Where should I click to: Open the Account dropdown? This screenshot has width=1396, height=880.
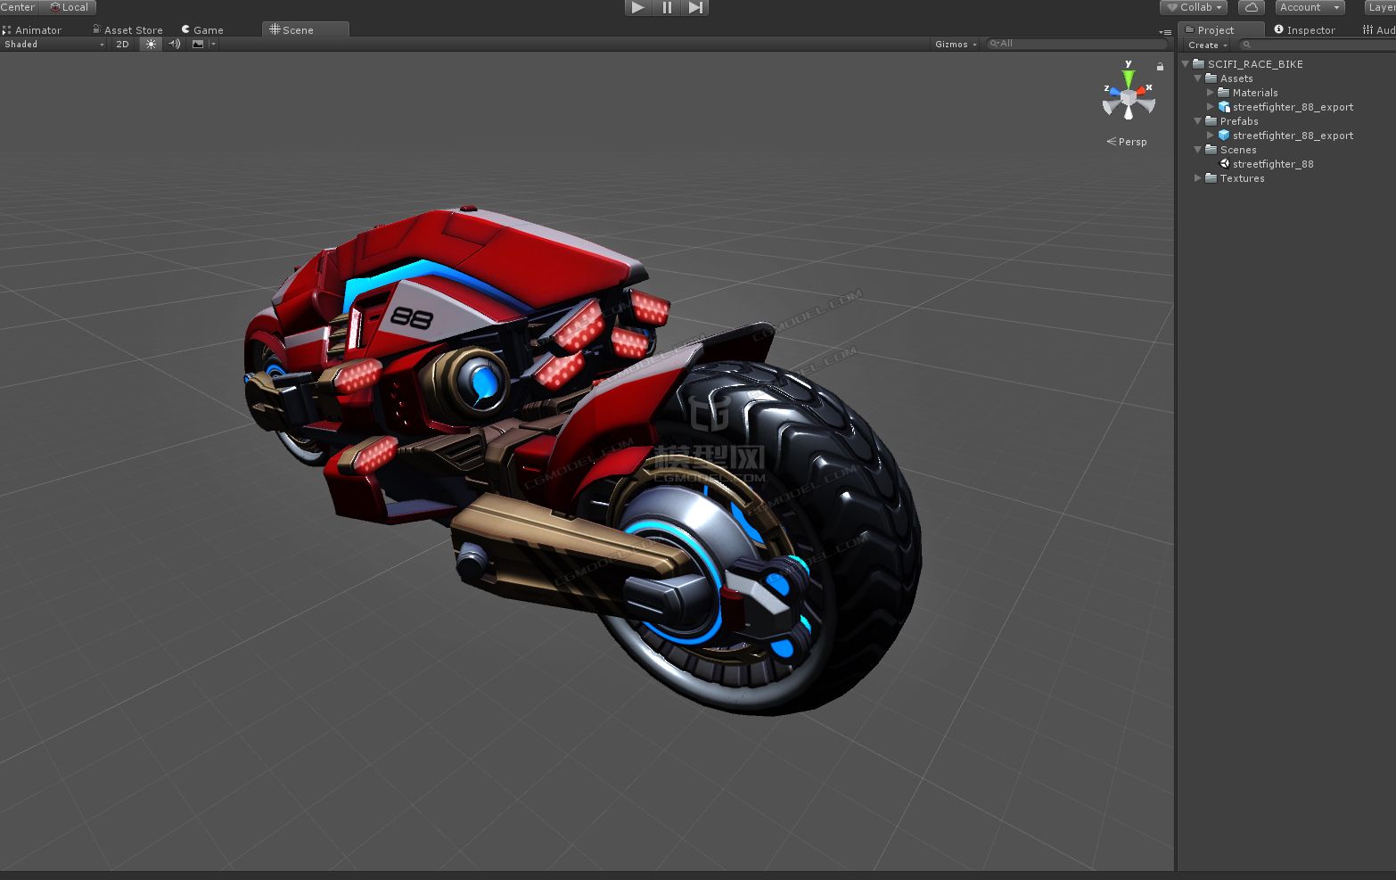coord(1310,7)
